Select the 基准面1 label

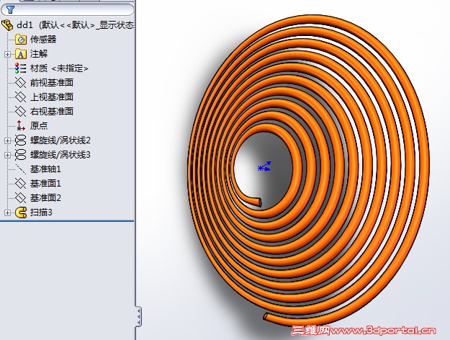[x=45, y=184]
